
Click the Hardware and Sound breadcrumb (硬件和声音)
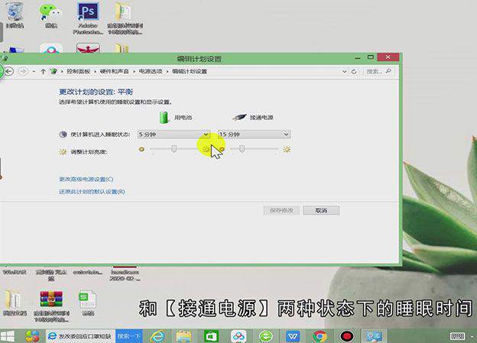[115, 72]
